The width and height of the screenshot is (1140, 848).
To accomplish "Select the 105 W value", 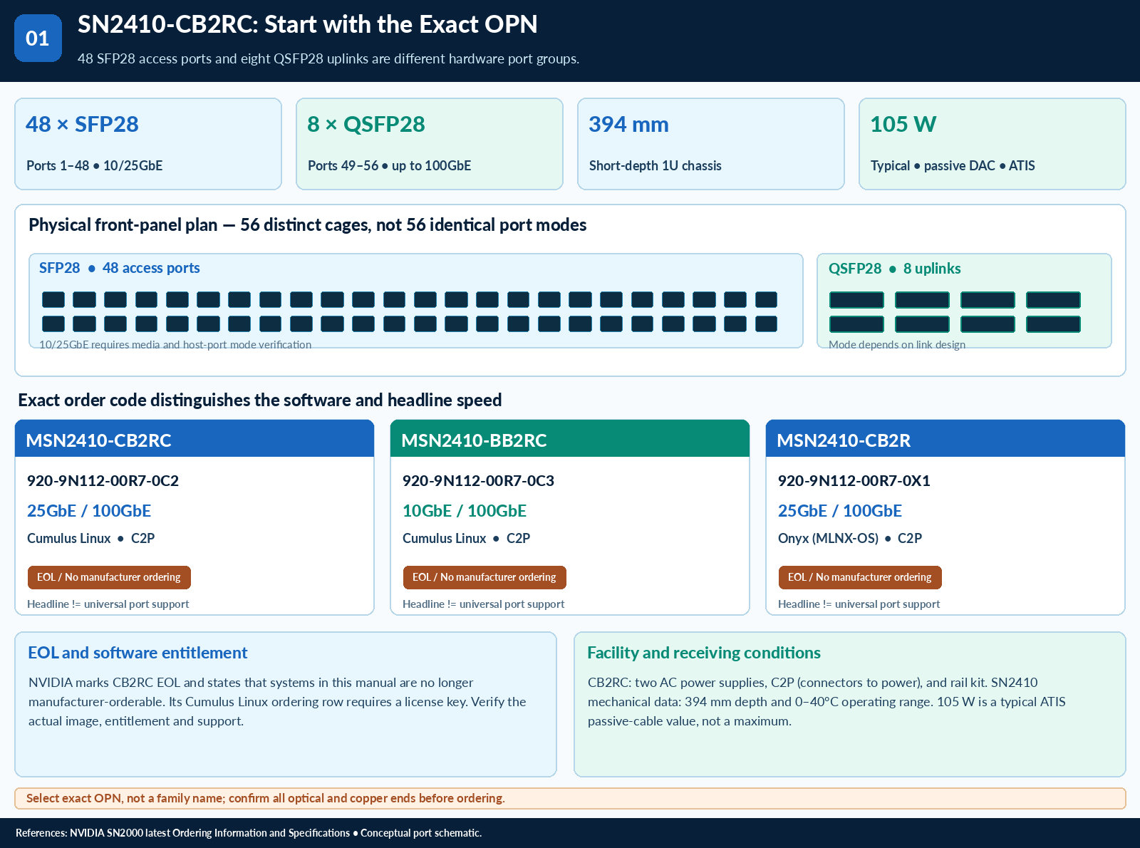I will click(x=903, y=124).
